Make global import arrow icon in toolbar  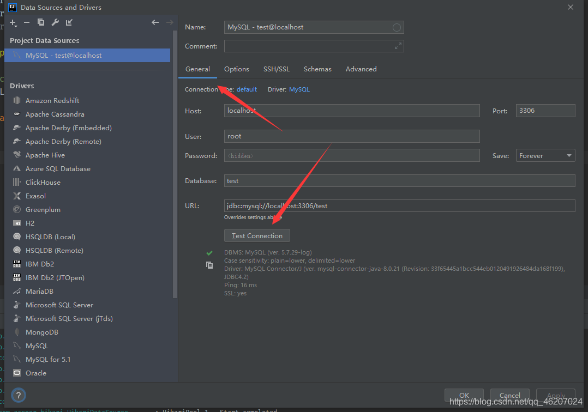(69, 22)
